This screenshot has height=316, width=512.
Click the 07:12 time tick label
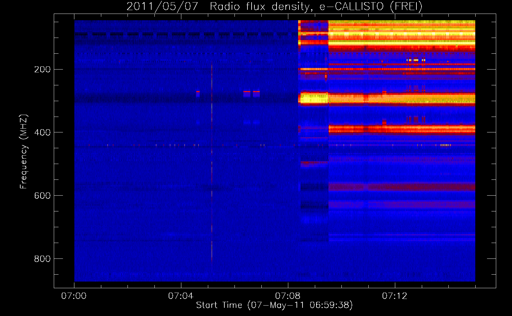[x=395, y=296]
